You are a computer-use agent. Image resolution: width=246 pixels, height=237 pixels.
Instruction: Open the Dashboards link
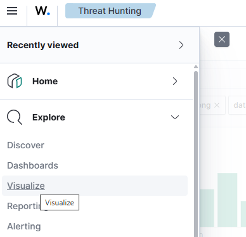tap(32, 165)
